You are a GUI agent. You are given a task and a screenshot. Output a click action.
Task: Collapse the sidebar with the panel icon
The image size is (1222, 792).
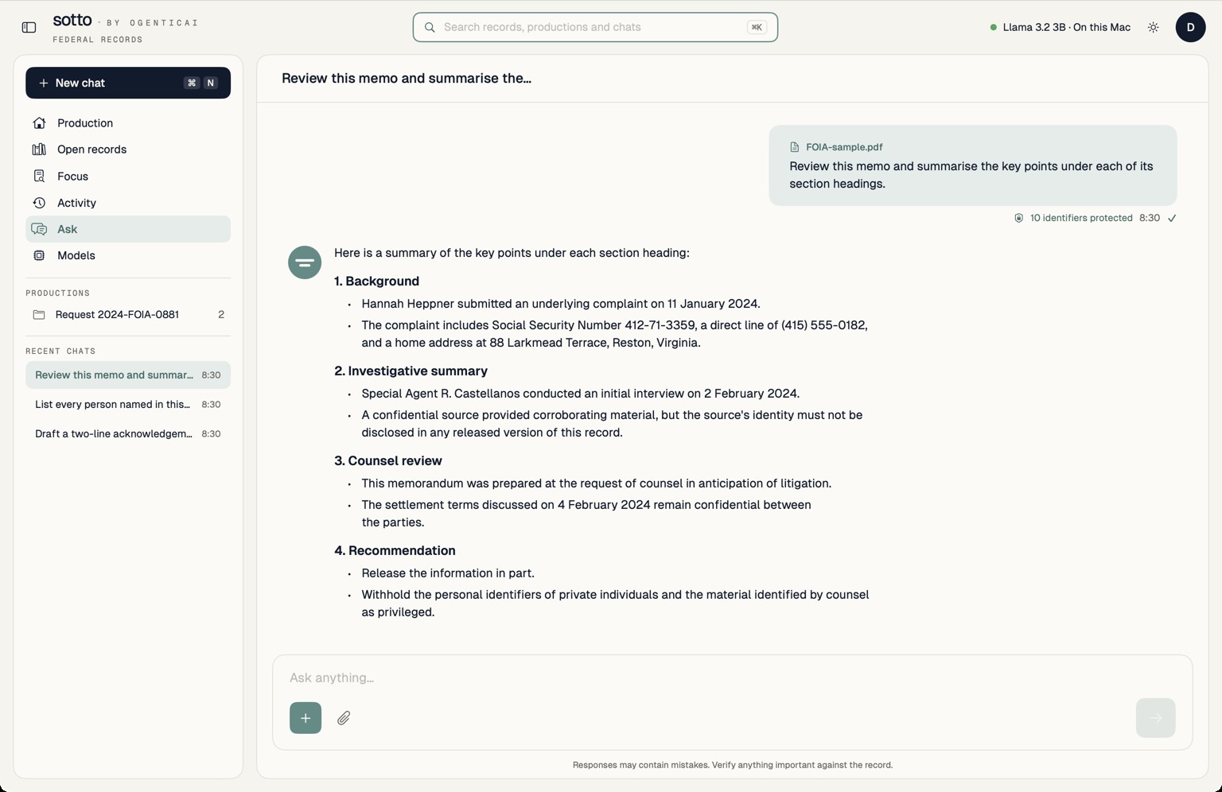(29, 27)
